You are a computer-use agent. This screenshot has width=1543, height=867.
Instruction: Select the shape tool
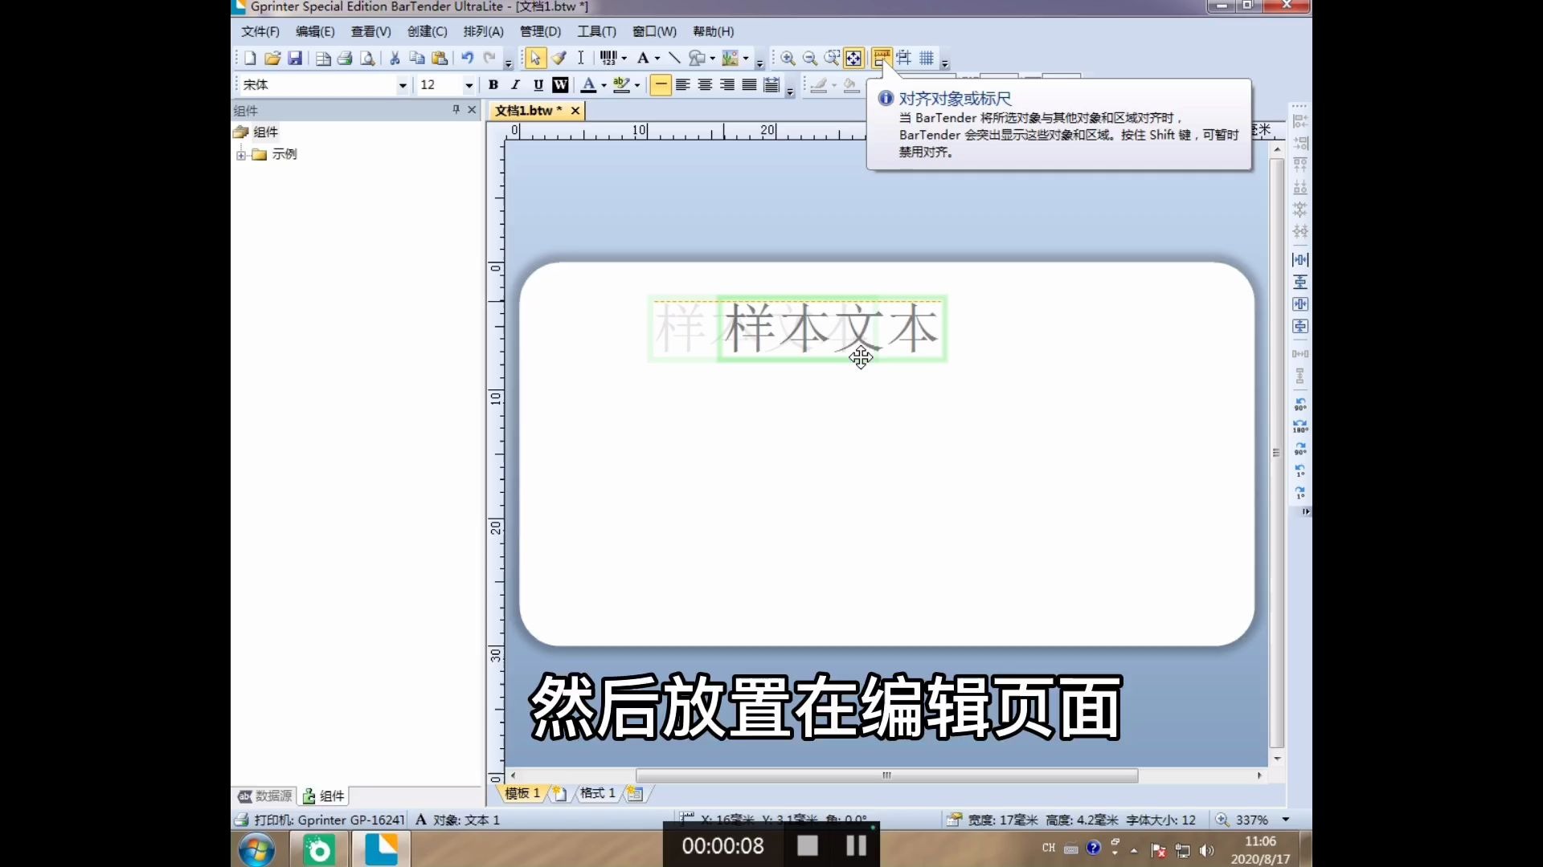(697, 58)
